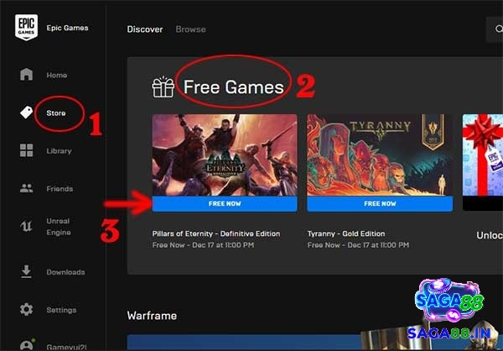Image resolution: width=503 pixels, height=351 pixels.
Task: Click the Gamevui2 username text
Action: (x=67, y=347)
